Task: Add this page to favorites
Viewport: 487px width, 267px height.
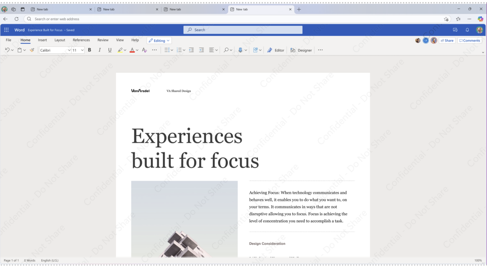Action: coord(446,19)
